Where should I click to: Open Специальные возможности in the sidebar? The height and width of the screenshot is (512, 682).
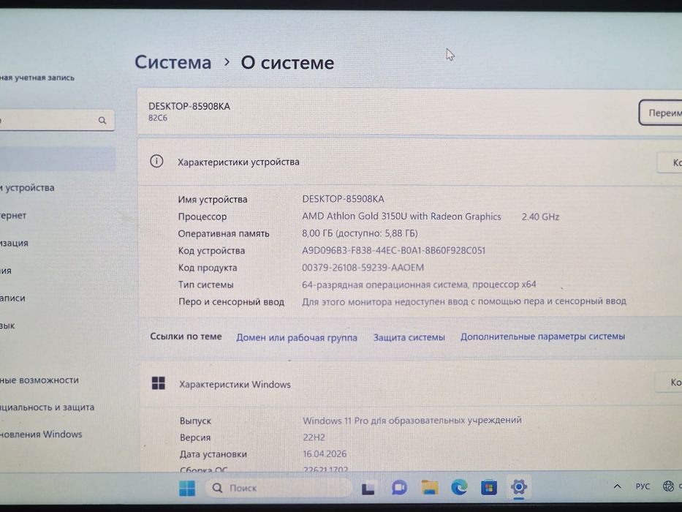point(39,380)
